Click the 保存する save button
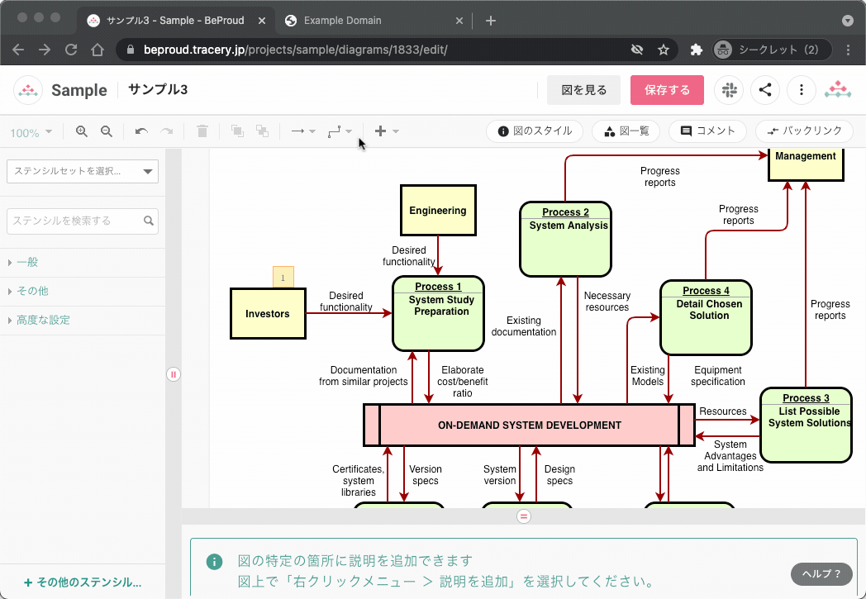The image size is (866, 599). point(667,90)
